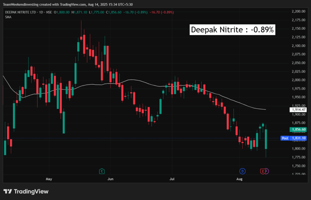Click the SMA value tag 1,914.47
The image size is (311, 200).
coord(298,110)
